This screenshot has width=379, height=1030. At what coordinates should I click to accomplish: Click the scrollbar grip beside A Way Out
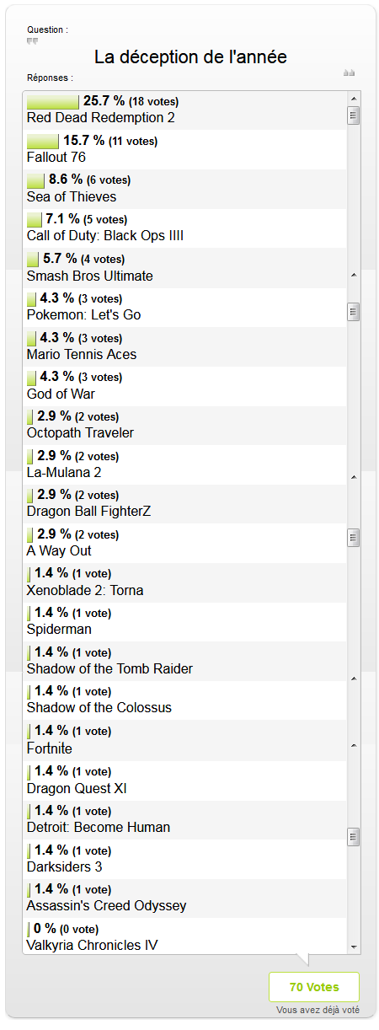354,538
